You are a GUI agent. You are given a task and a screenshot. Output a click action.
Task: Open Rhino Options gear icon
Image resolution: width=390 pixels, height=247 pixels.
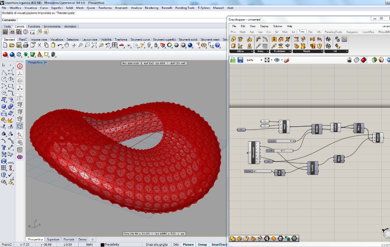[204, 45]
